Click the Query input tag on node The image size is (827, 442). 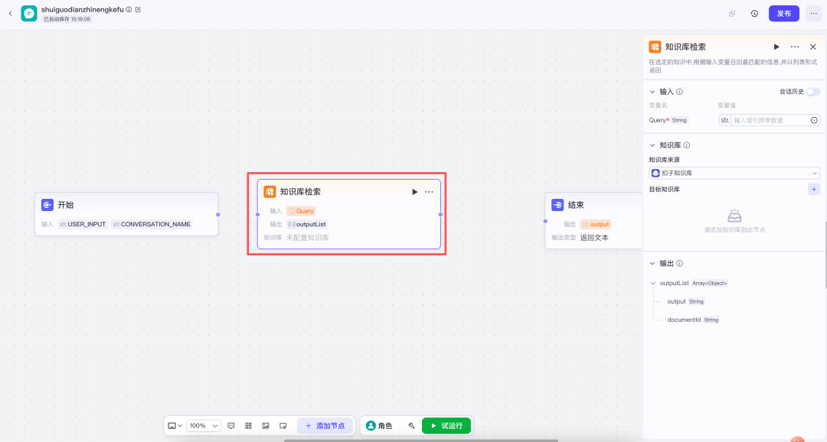(301, 211)
